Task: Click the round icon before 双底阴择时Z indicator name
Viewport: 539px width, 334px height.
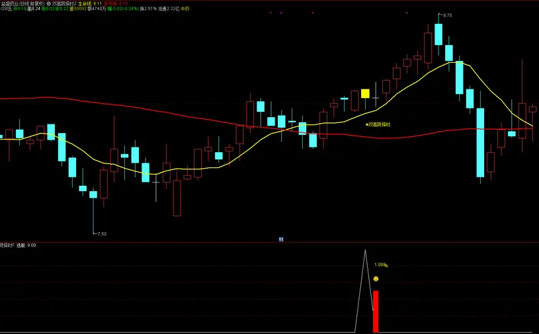Action: [48, 3]
